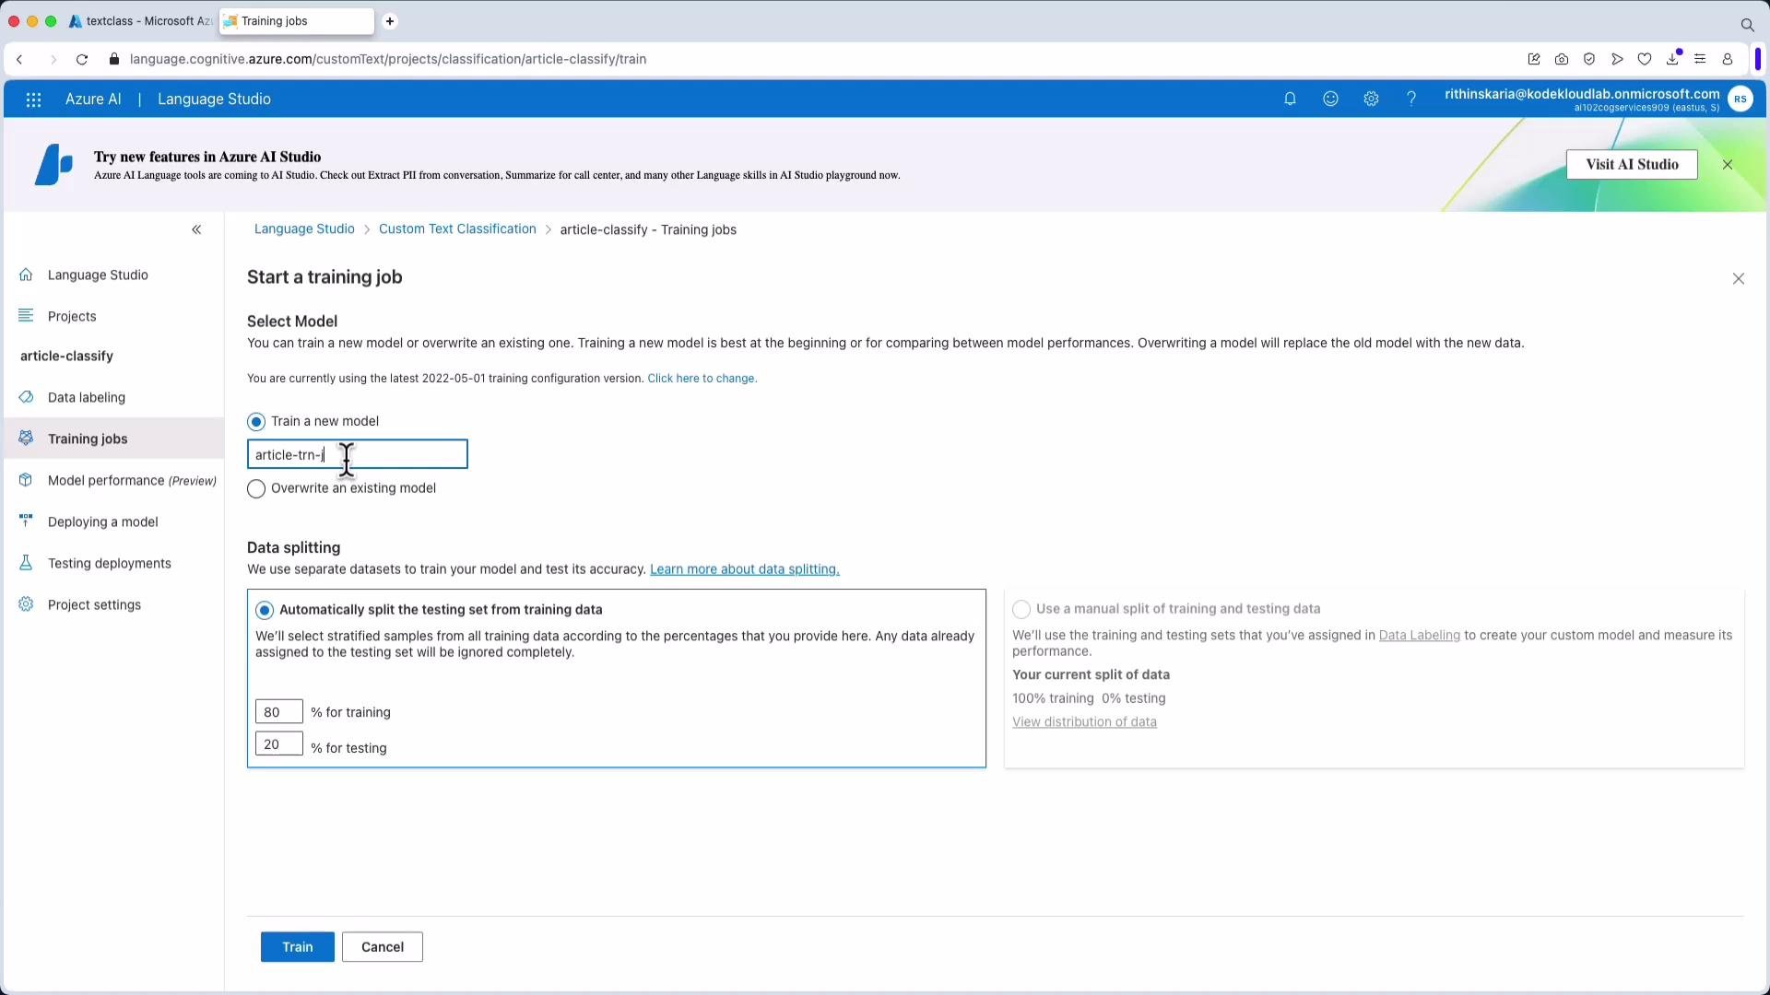Select Train a new model option

point(256,422)
